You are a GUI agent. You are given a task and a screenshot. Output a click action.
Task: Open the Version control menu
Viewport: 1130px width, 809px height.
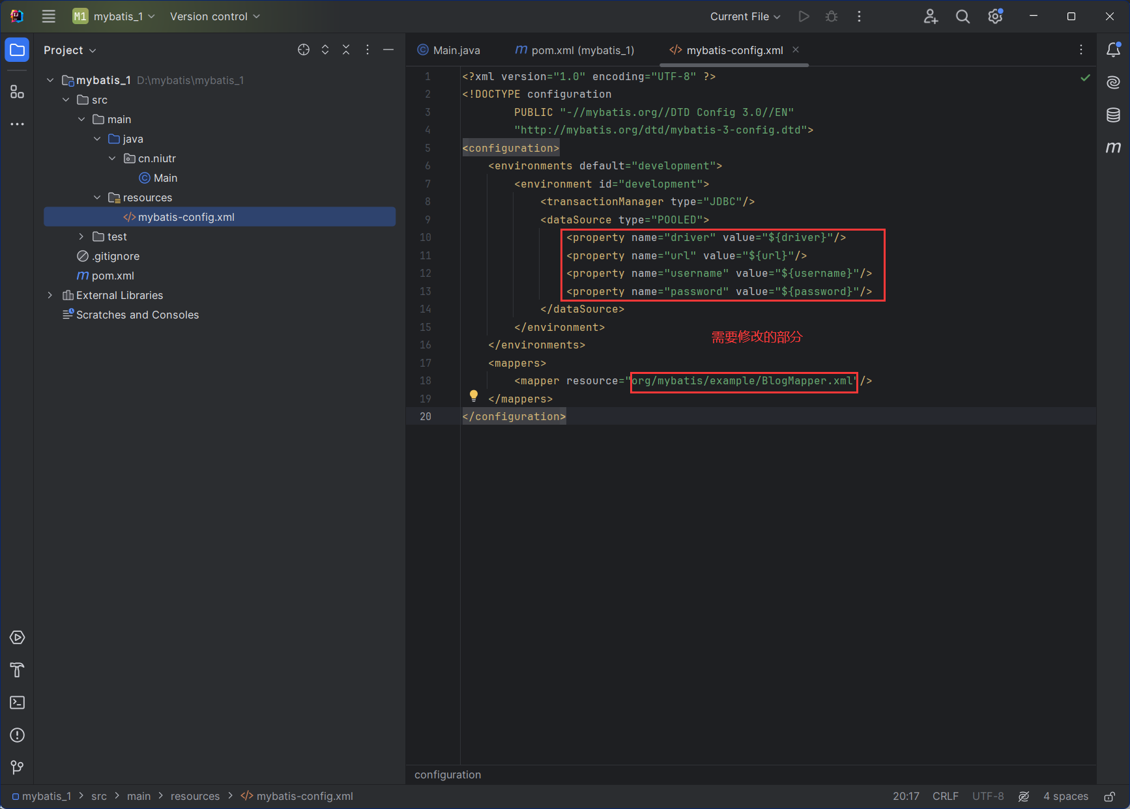pyautogui.click(x=214, y=16)
